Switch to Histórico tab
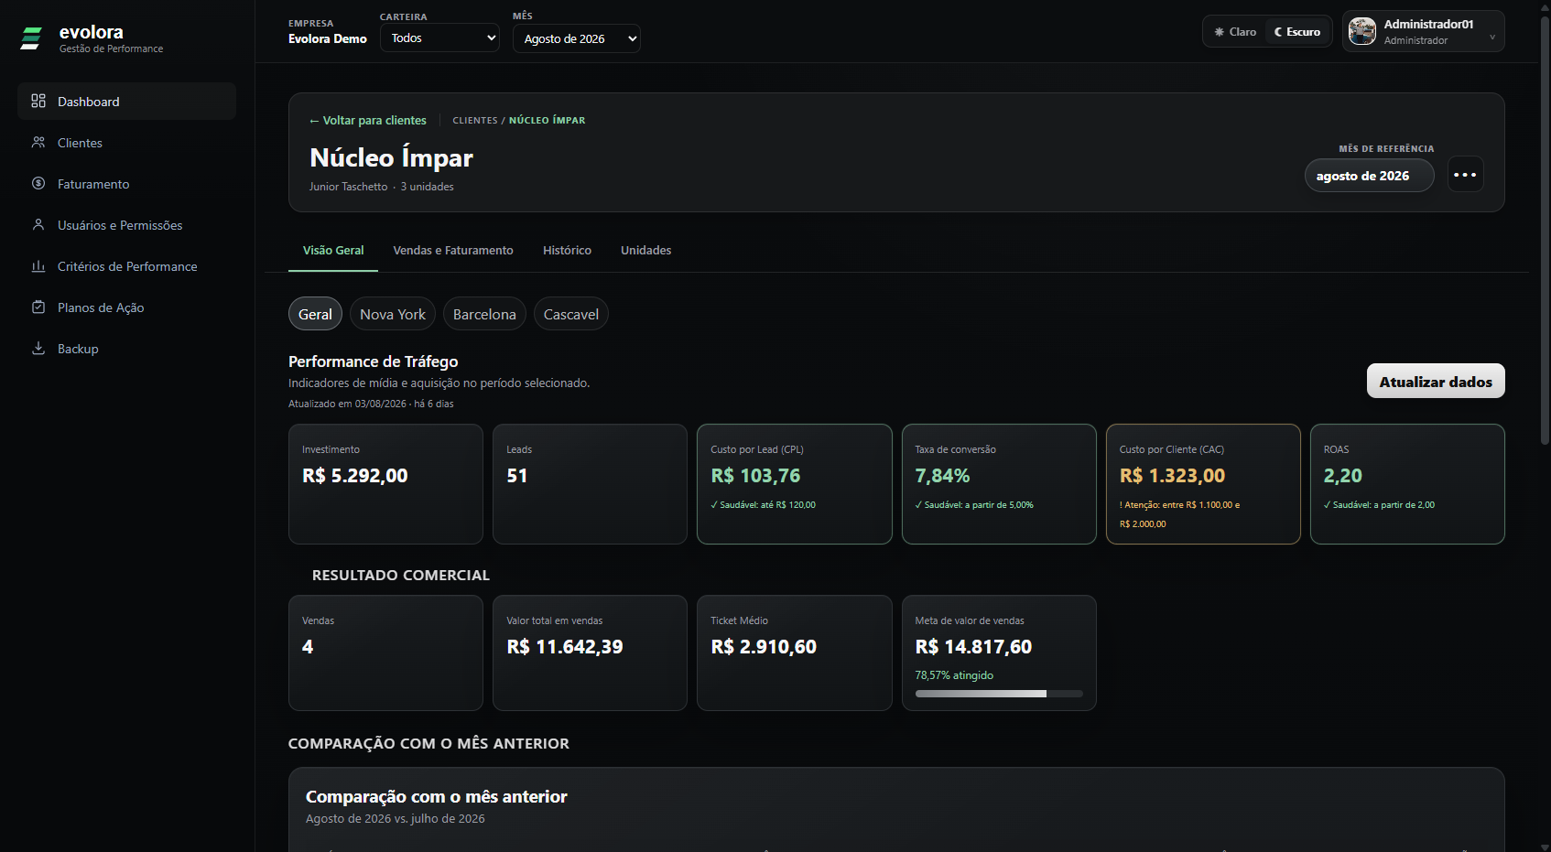Screen dimensions: 1551x852 [567, 250]
